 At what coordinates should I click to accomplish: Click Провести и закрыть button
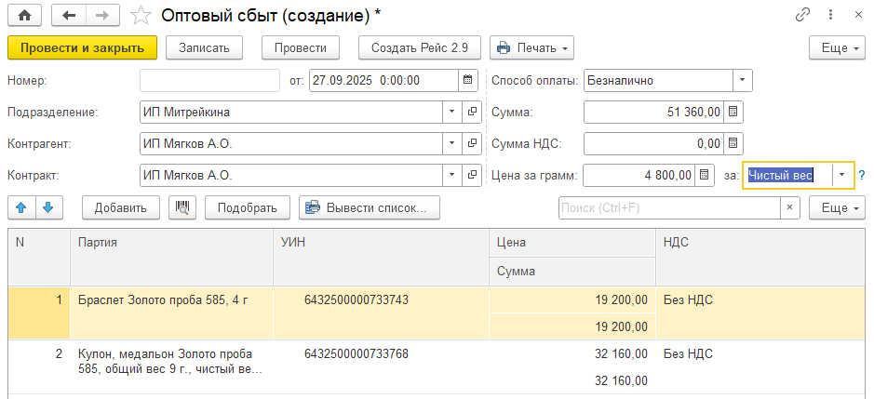82,47
